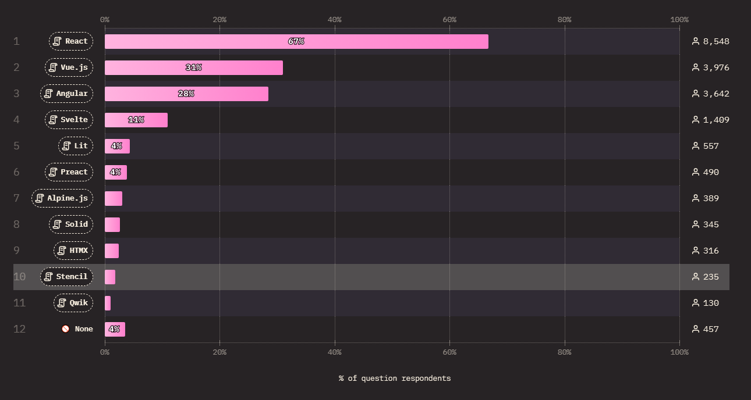Select the Vue.js label pill

pos(69,67)
